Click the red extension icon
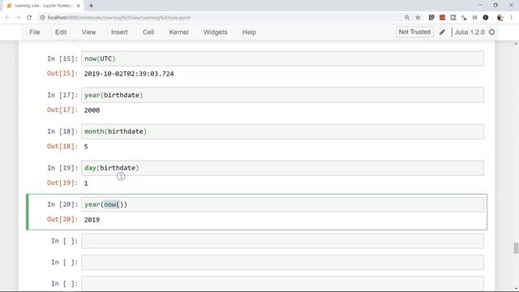The image size is (519, 292). pos(442,18)
